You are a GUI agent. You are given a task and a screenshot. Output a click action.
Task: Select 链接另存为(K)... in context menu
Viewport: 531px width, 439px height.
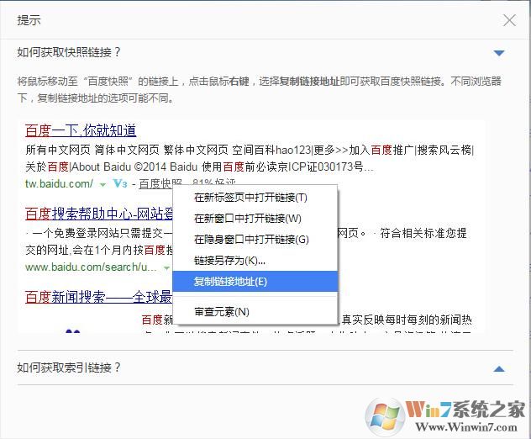(x=255, y=261)
